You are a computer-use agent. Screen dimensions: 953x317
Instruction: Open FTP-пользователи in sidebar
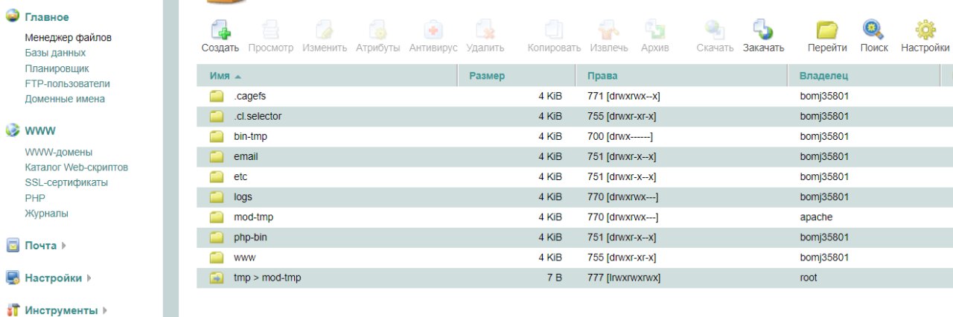click(67, 83)
